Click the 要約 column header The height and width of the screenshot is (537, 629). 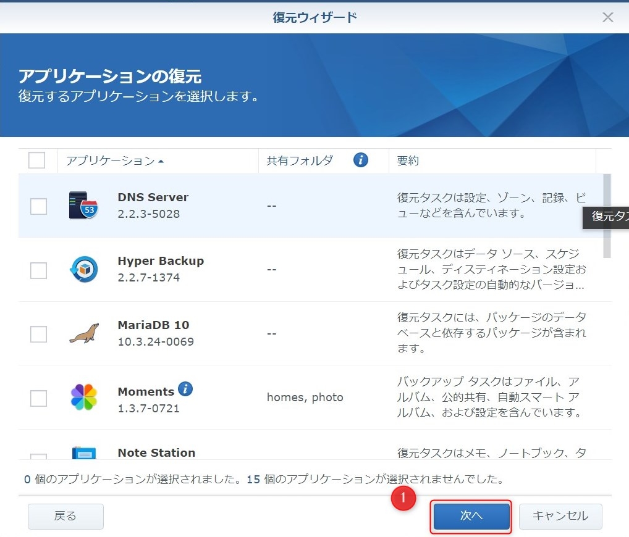pyautogui.click(x=408, y=160)
